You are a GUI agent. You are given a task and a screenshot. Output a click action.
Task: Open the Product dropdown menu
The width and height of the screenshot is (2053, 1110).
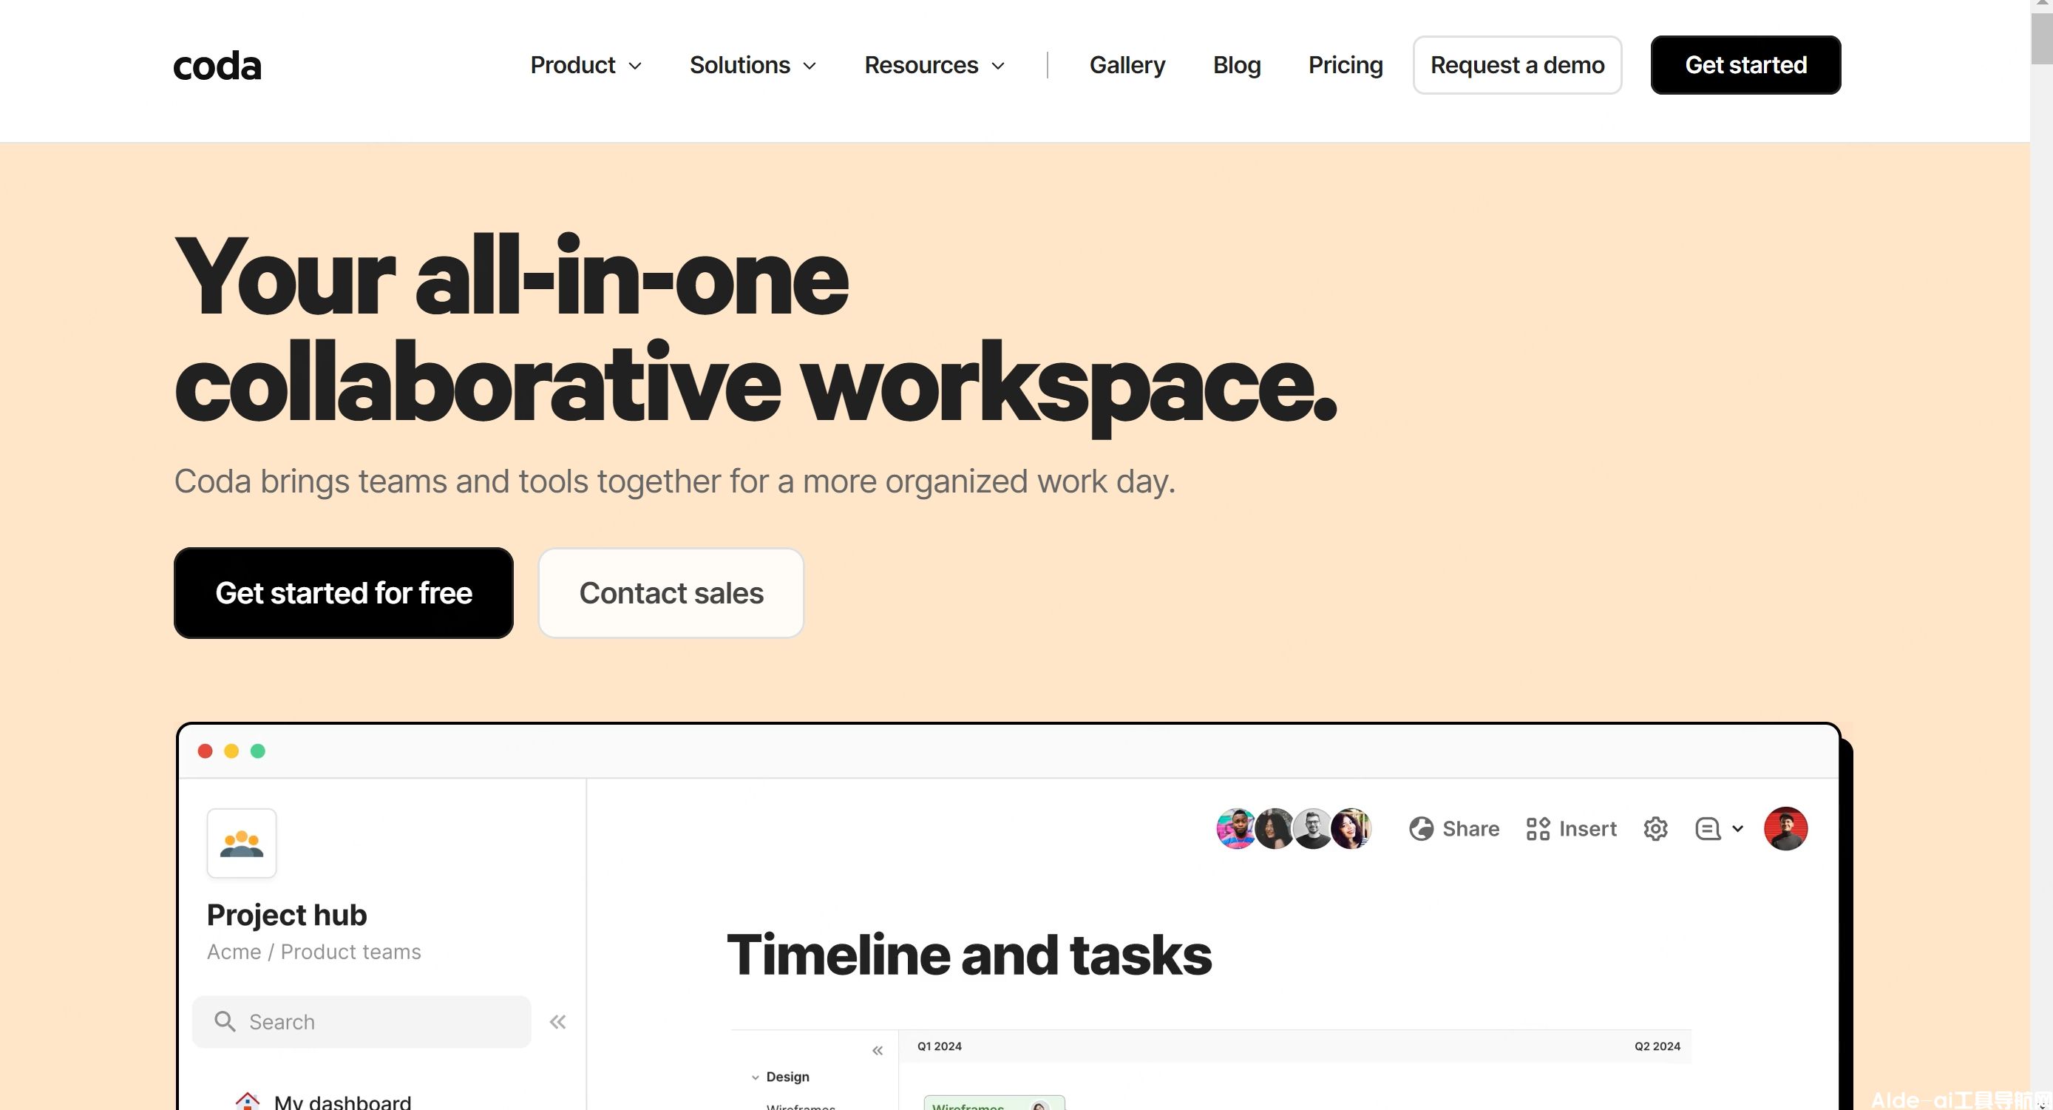point(586,65)
